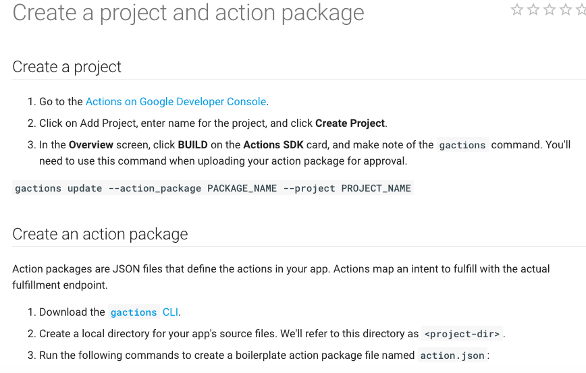The image size is (586, 373).
Task: Open the Actions on Google Developer Console link
Action: [x=176, y=102]
